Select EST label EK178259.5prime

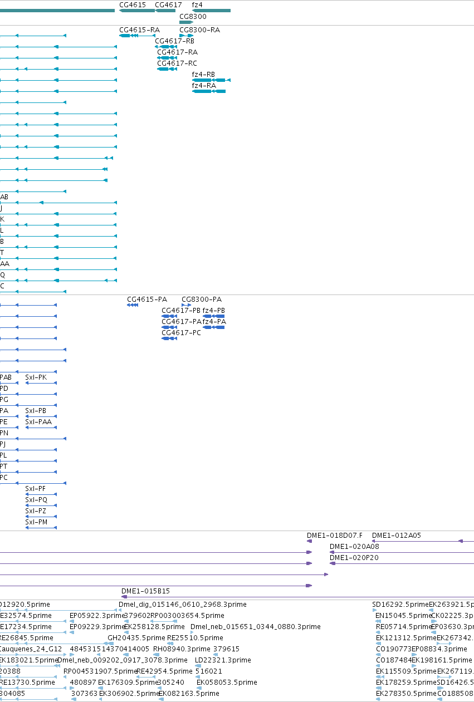coord(406,683)
